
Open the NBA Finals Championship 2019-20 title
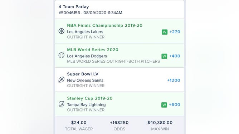(105, 25)
